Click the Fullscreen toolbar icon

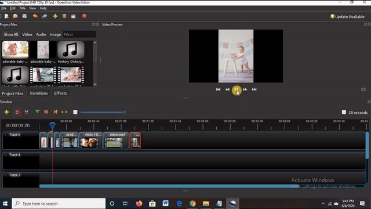tap(74, 16)
